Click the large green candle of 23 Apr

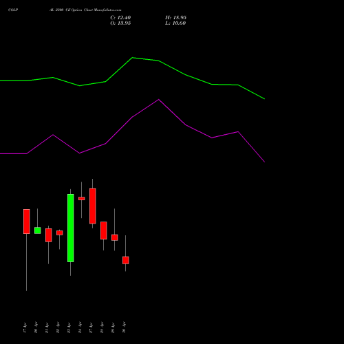pyautogui.click(x=71, y=228)
